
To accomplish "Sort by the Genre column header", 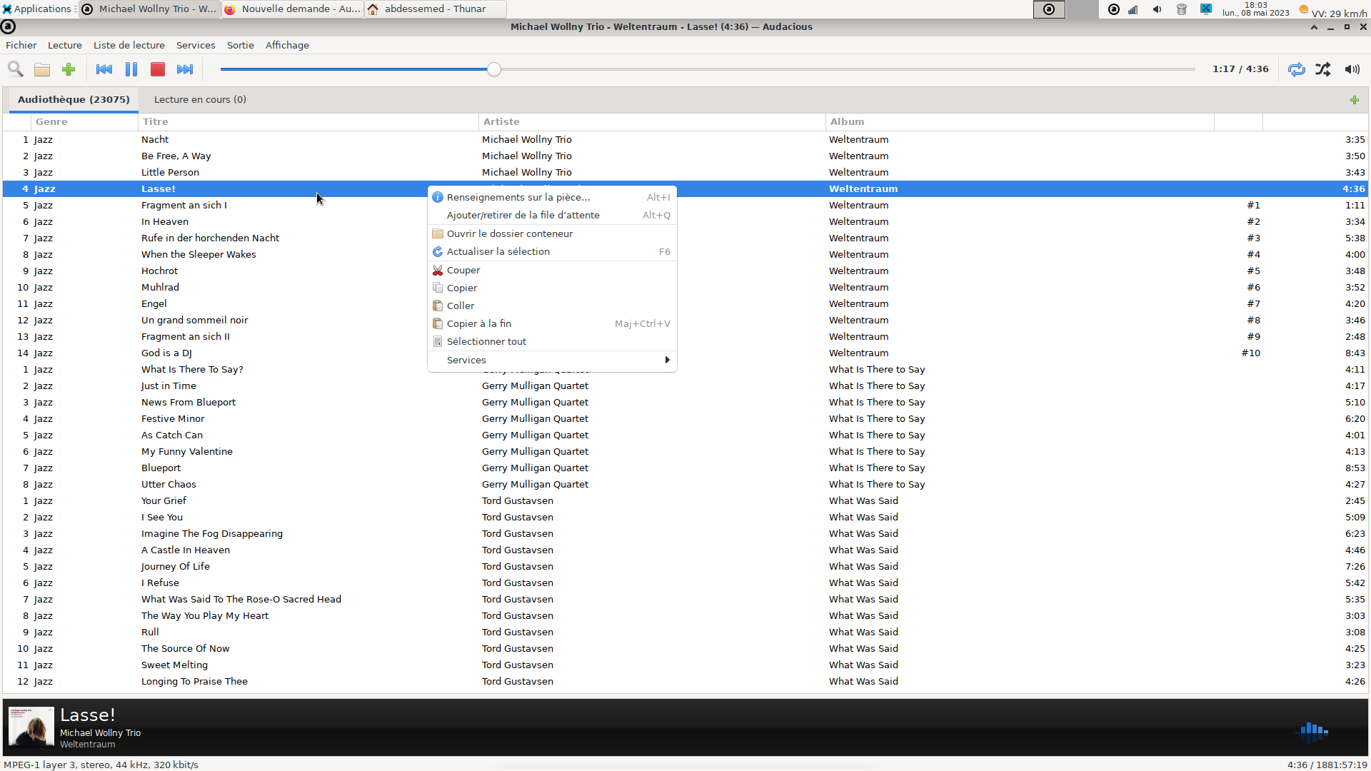I will click(x=84, y=121).
